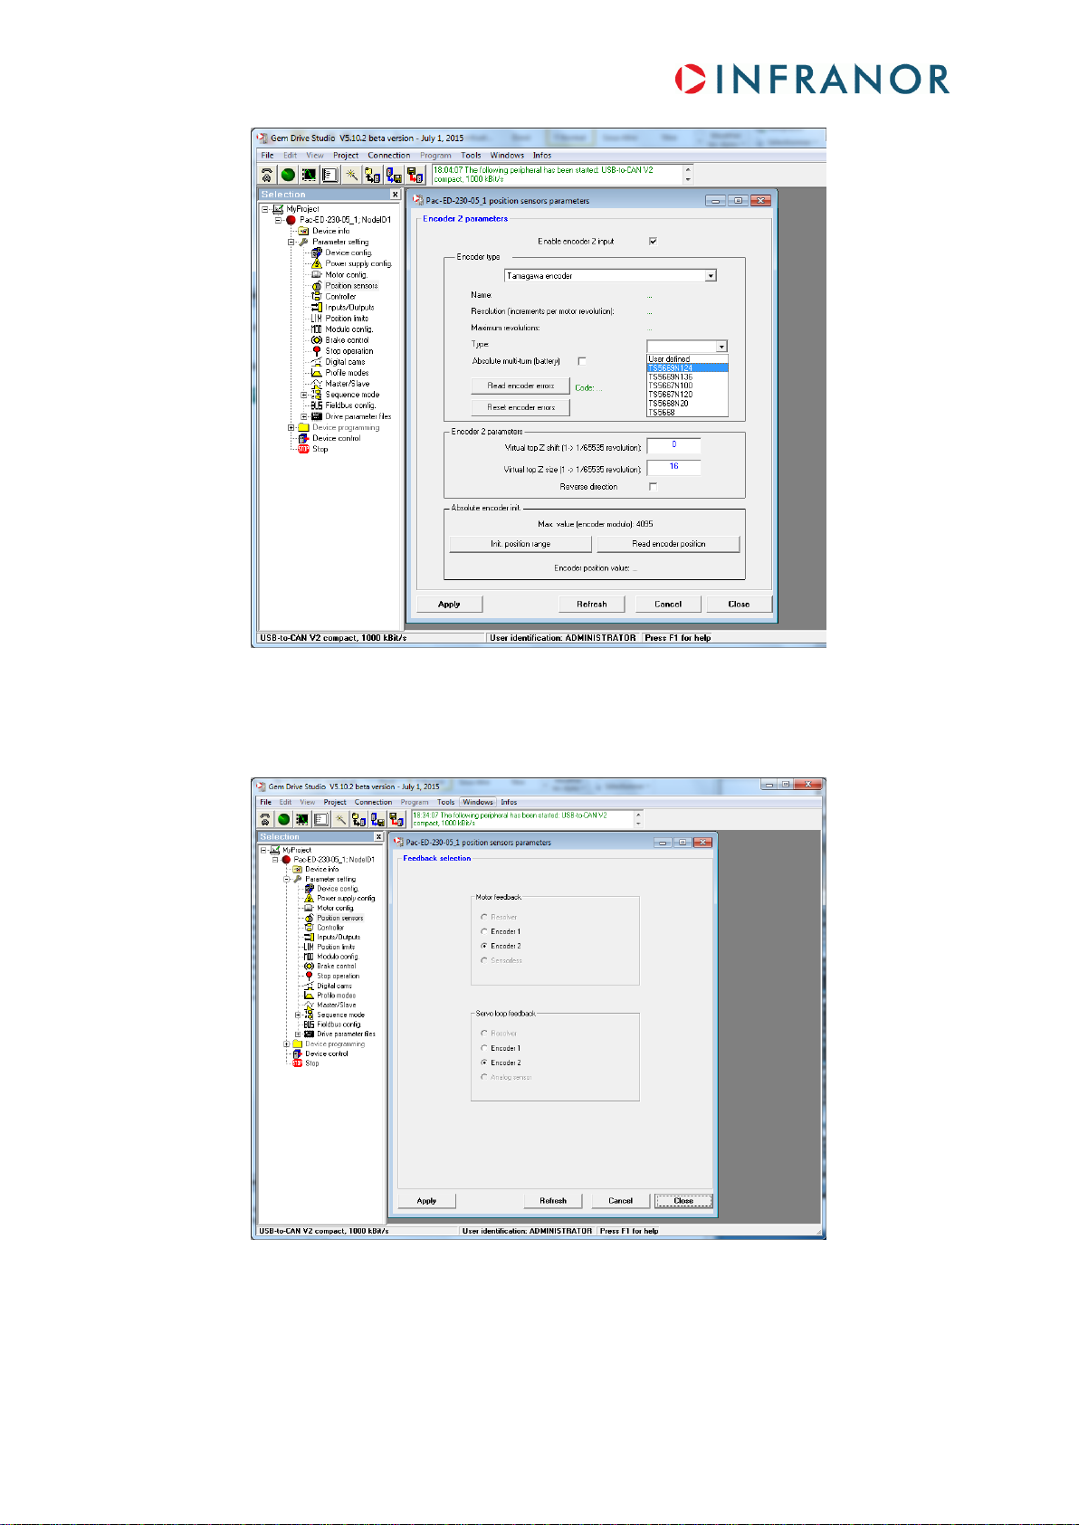Top screenshot: open the File menu
Image resolution: width=1079 pixels, height=1525 pixels.
[268, 156]
